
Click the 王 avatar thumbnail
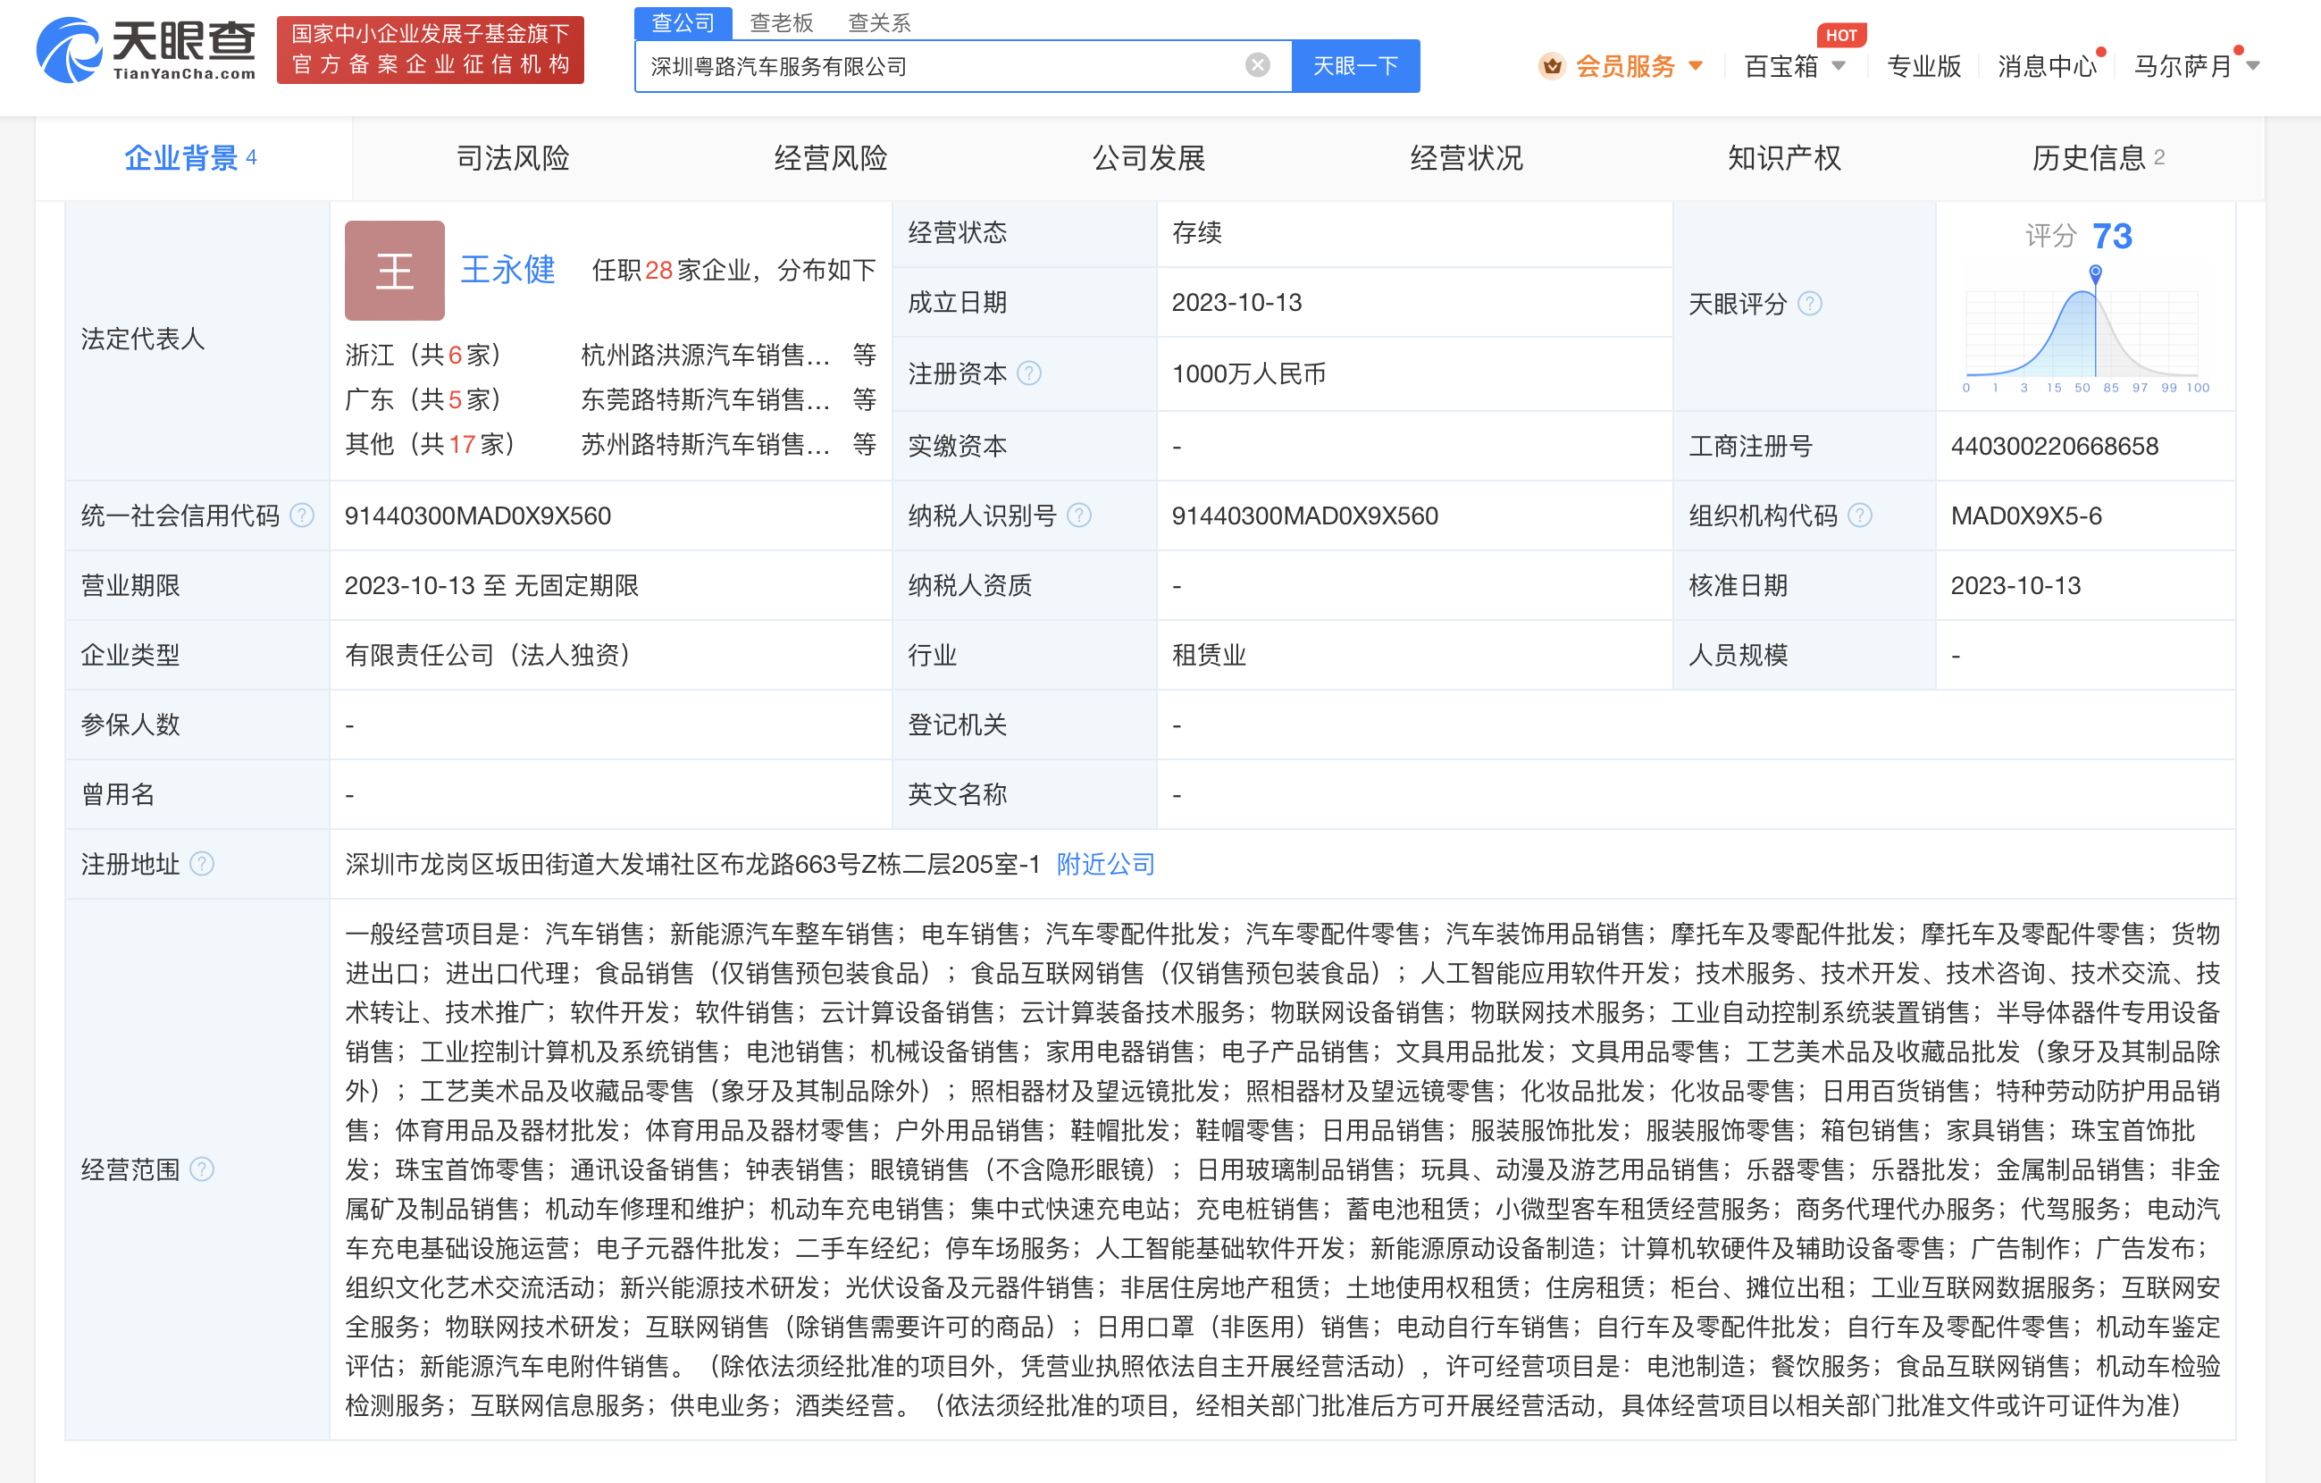point(394,270)
